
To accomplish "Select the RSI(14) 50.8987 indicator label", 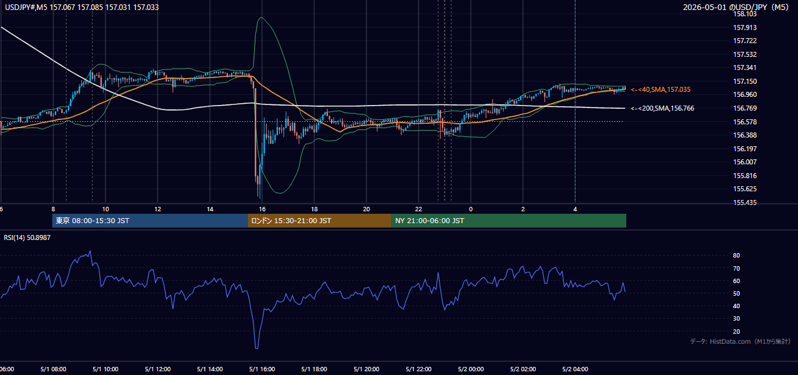I will click(27, 237).
